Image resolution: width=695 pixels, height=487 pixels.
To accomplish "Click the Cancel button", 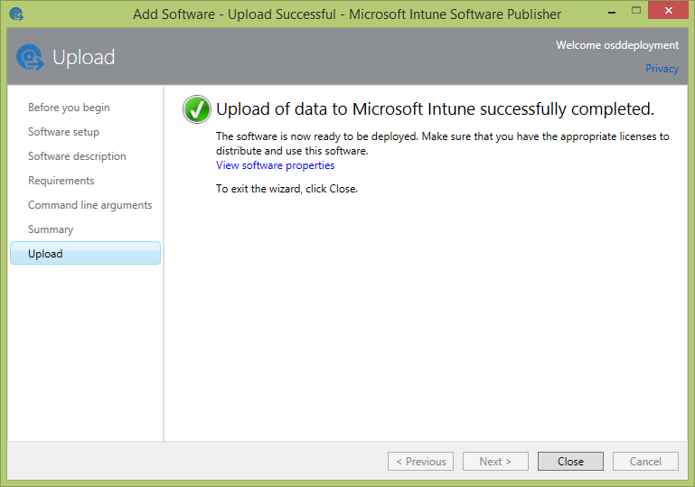I will pyautogui.click(x=645, y=462).
